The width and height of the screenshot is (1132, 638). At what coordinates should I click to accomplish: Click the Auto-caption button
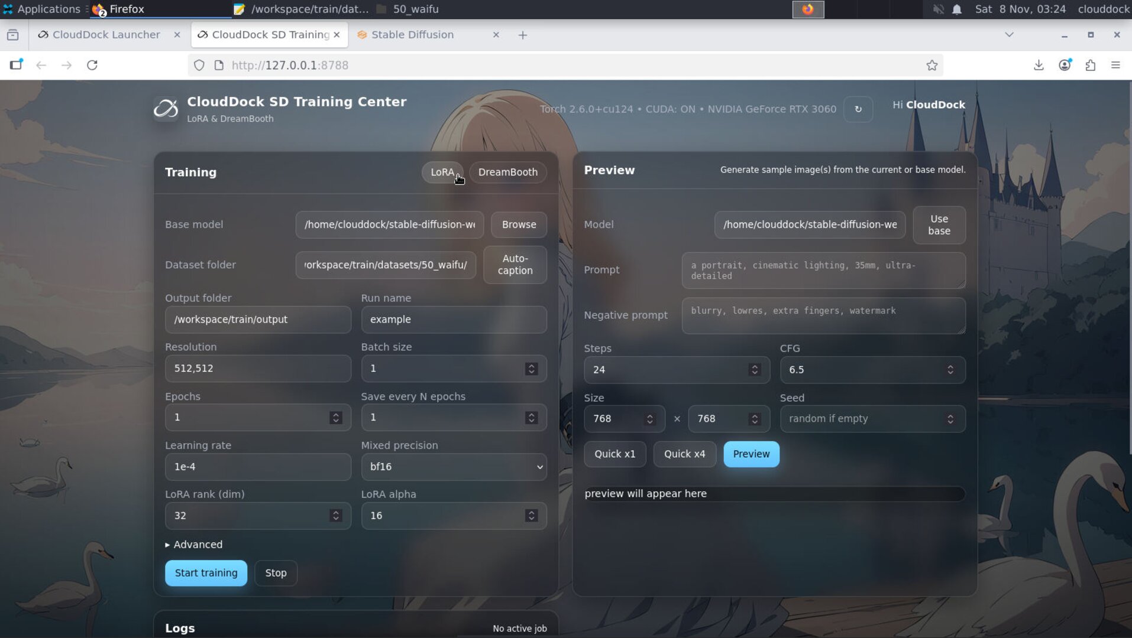coord(515,265)
